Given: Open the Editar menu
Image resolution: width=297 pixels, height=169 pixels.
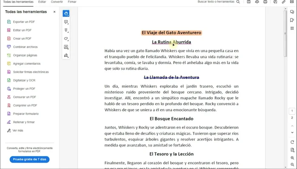Looking at the screenshot, I should (x=42, y=2).
